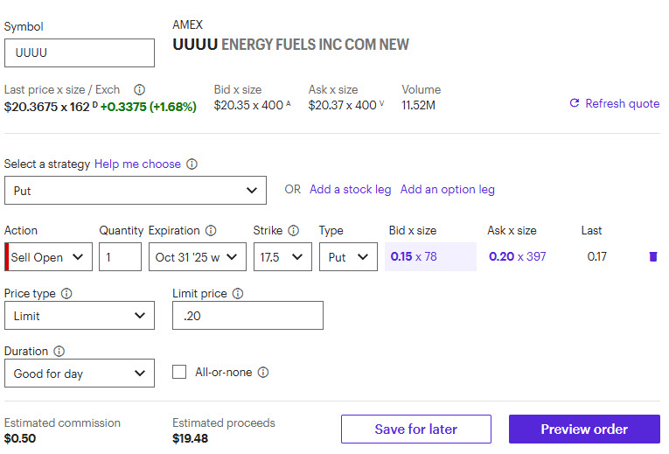Viewport: 669px width, 454px height.
Task: Click the Save for later button
Action: [x=415, y=429]
